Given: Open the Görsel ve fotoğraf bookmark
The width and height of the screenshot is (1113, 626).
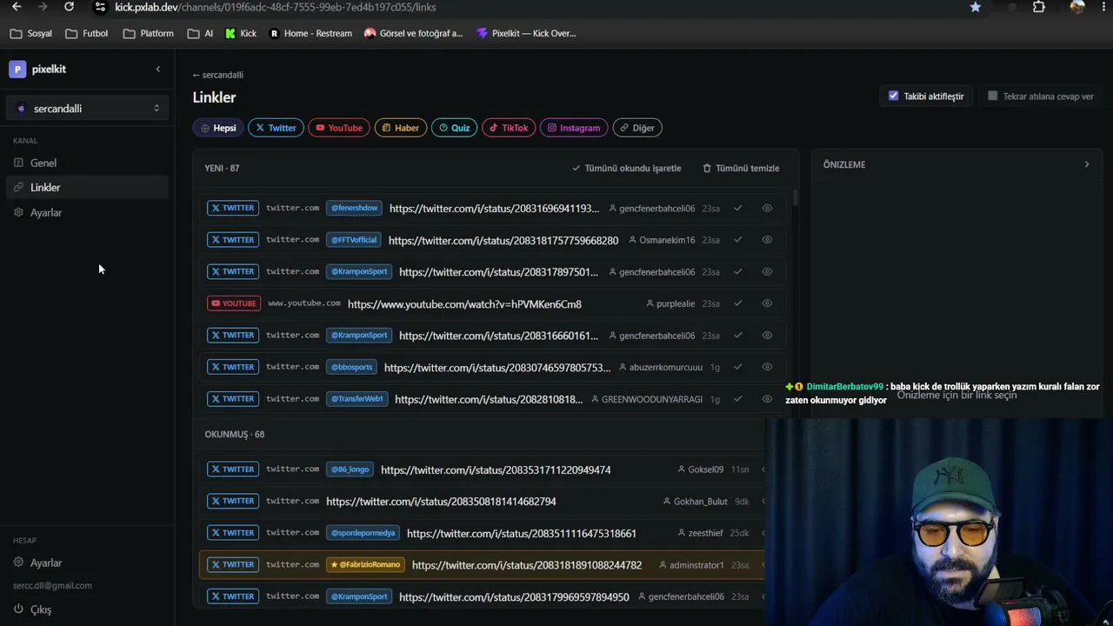Looking at the screenshot, I should (x=414, y=33).
